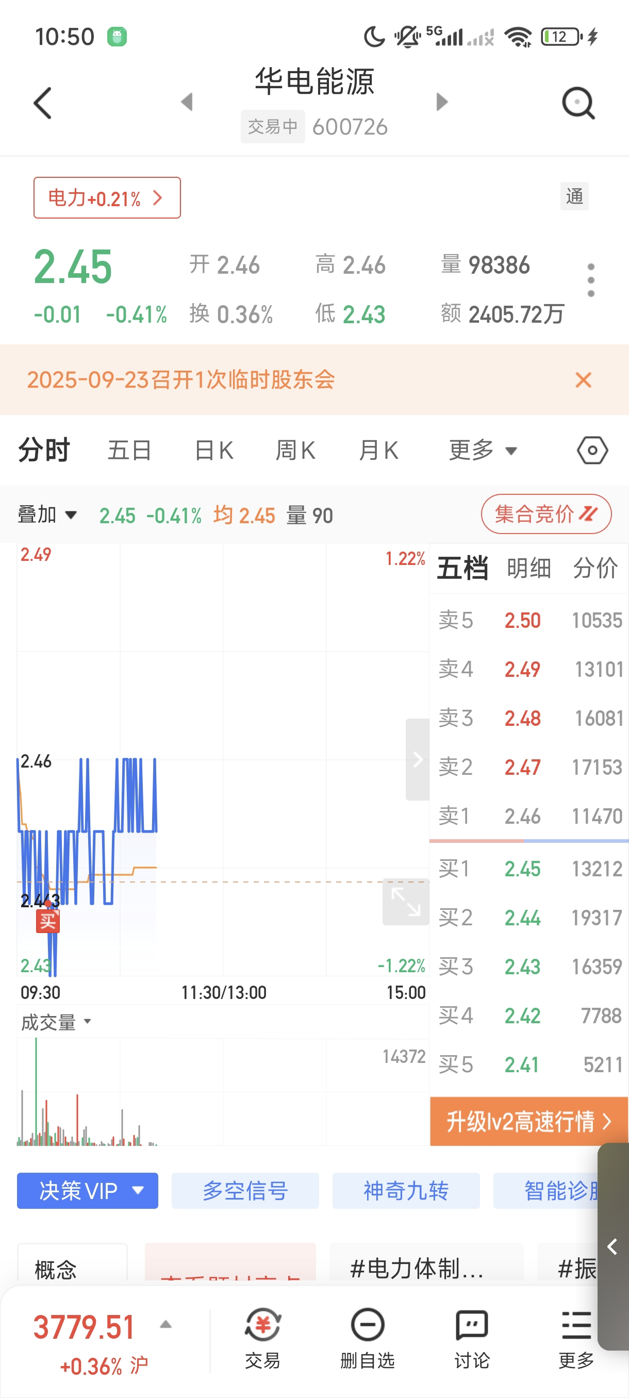The image size is (629, 1398).
Task: Open 电力+0.21% sector link
Action: pos(107,197)
